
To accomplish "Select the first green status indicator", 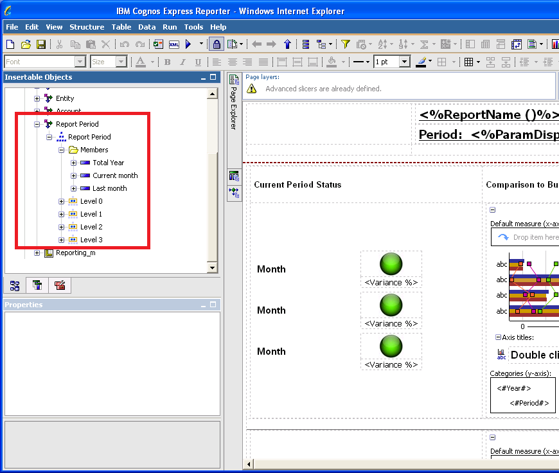I will 391,264.
